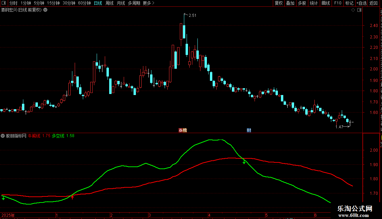This screenshot has height=219, width=382.
Task: Click the window layout icon at chart corner
Action: [359, 10]
